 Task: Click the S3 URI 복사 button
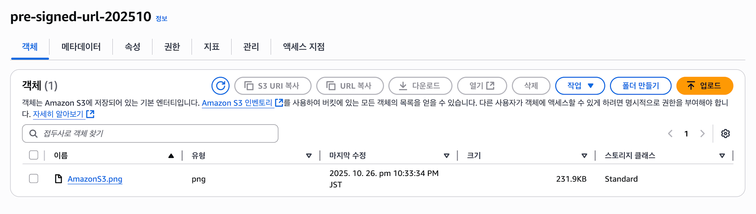coord(273,86)
